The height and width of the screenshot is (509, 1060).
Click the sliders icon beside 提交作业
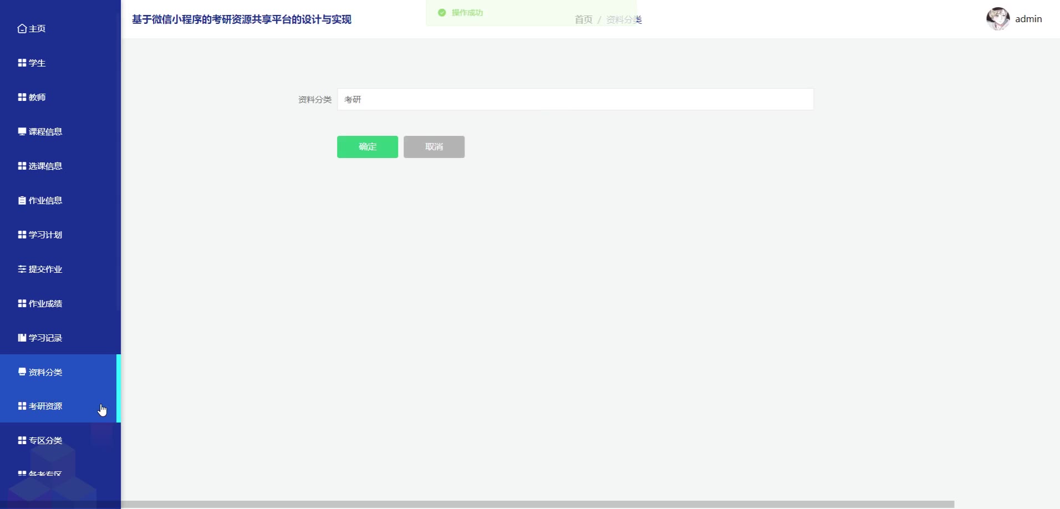[x=22, y=269]
